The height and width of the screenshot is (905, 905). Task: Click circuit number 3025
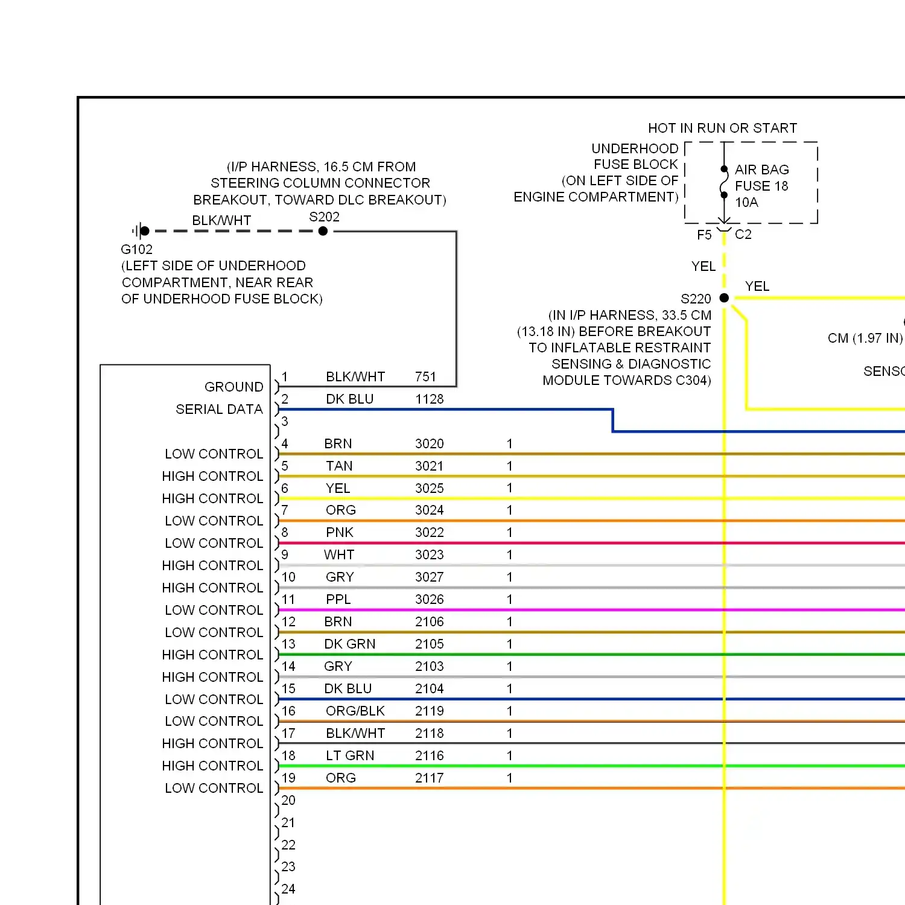(429, 488)
